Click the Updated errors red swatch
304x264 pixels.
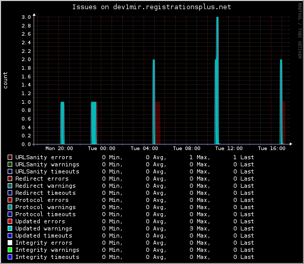10,221
